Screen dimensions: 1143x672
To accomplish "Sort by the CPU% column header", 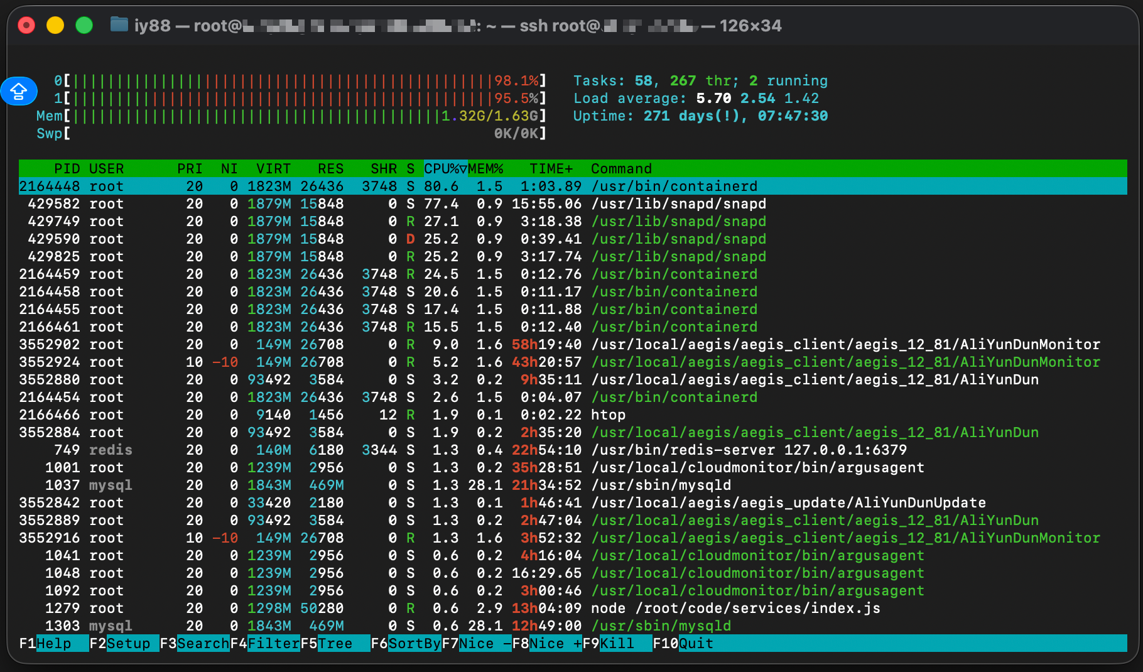I will (x=445, y=169).
